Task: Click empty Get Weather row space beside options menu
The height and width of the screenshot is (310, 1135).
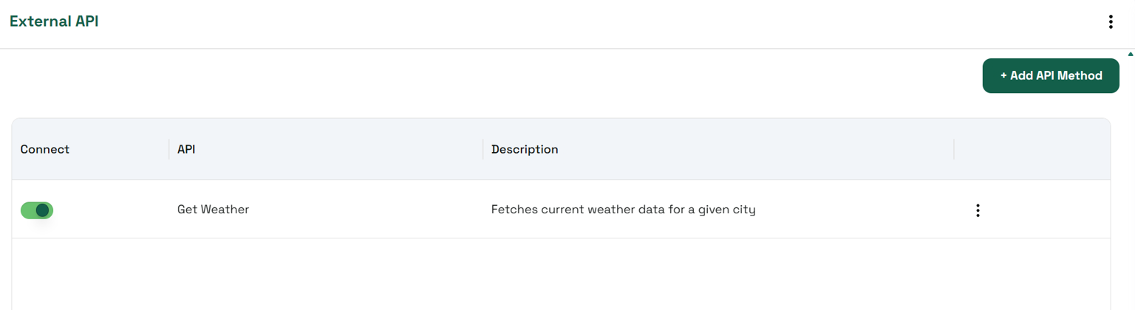Action: (1049, 210)
